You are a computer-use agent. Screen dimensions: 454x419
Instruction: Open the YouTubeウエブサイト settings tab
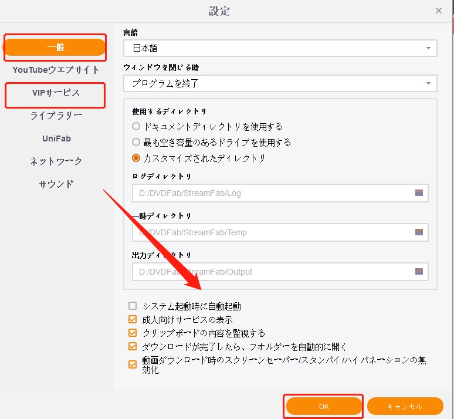pyautogui.click(x=56, y=70)
